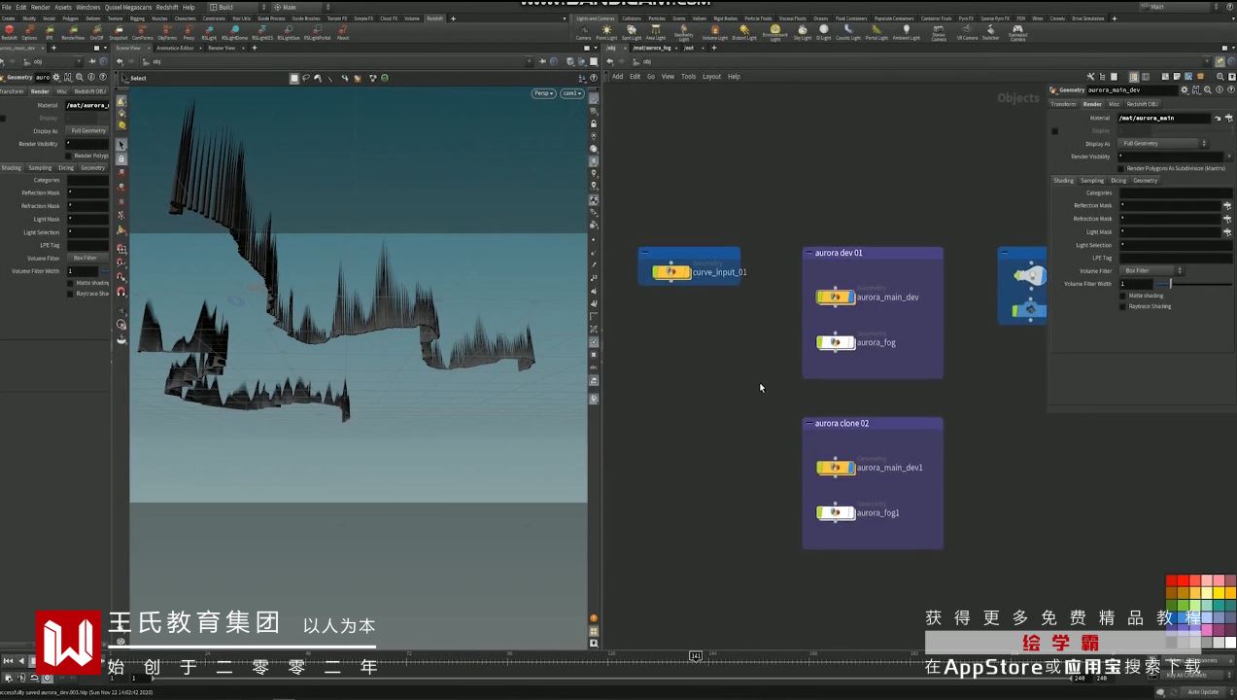Create a Caustic Light from shelf
The height and width of the screenshot is (700, 1237).
pos(848,32)
